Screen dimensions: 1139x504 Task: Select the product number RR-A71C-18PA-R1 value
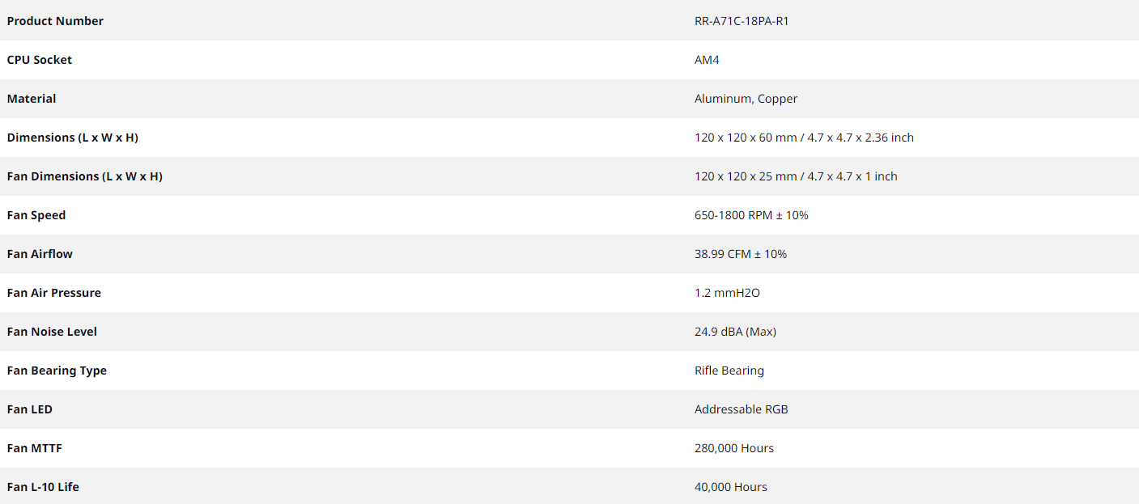click(x=742, y=21)
